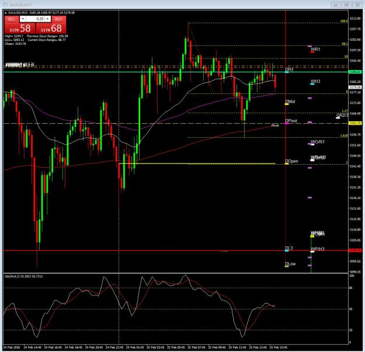Screen dimensions: 365x352
Task: Click the BUY button in one-click trading
Action: 58,19
